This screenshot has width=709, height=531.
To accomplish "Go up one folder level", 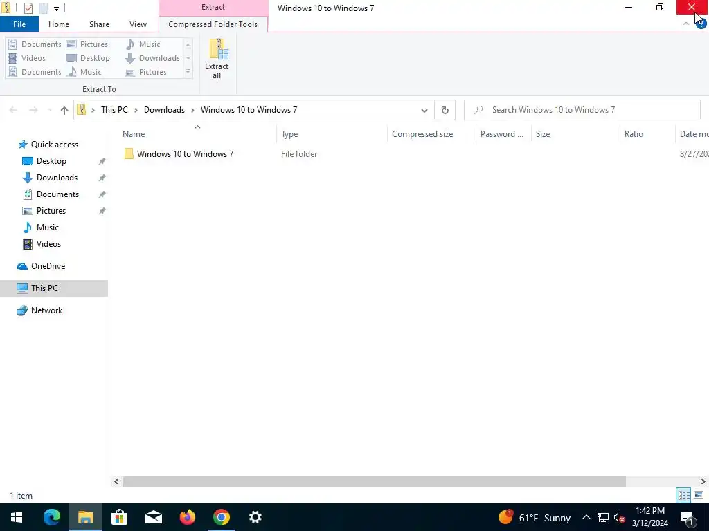I will tap(64, 110).
